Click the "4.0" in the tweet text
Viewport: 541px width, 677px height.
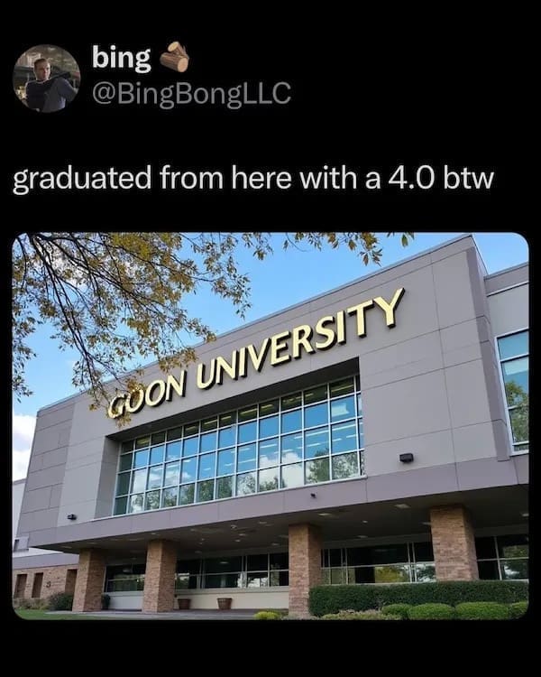(x=410, y=179)
